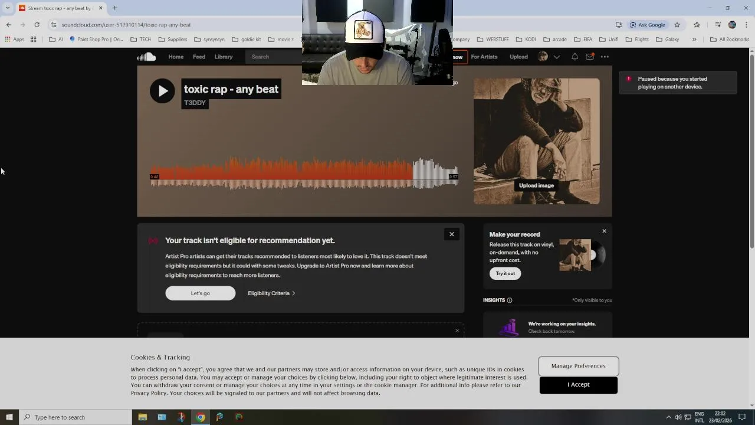Open the Library tab in SoundCloud
This screenshot has width=755, height=425.
(224, 57)
